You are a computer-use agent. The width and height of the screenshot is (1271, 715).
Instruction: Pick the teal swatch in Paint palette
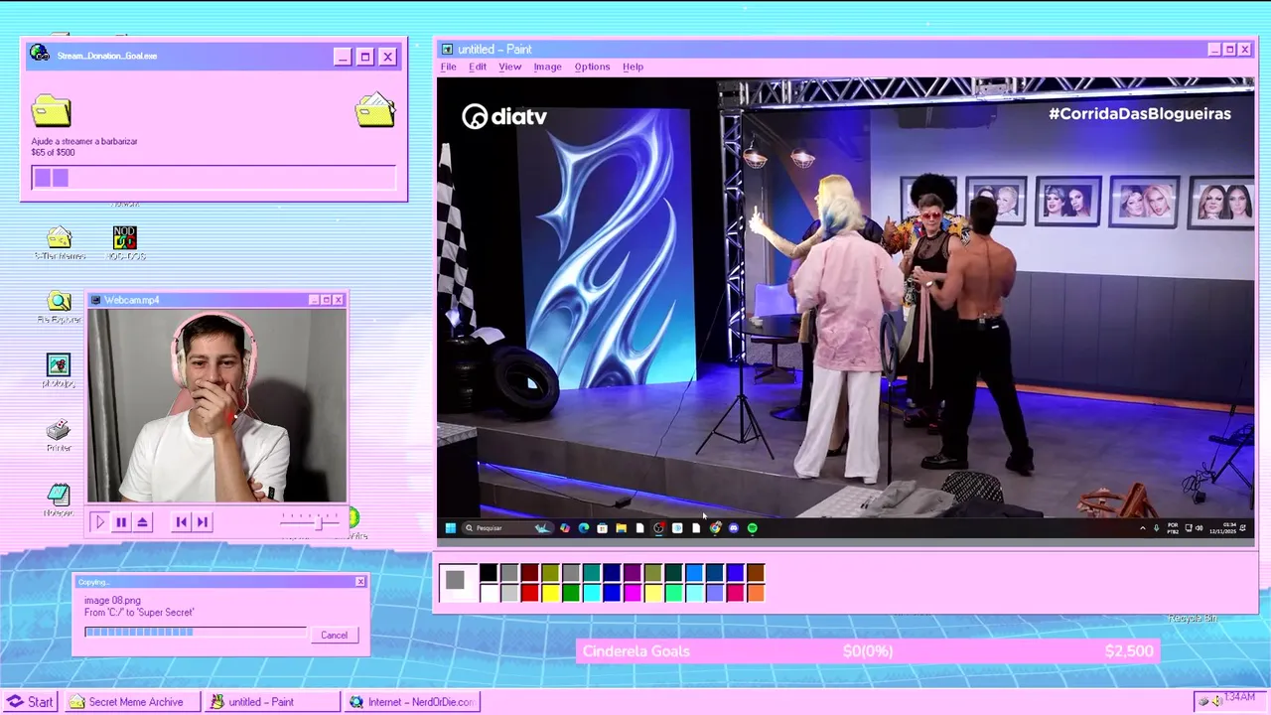(x=592, y=573)
